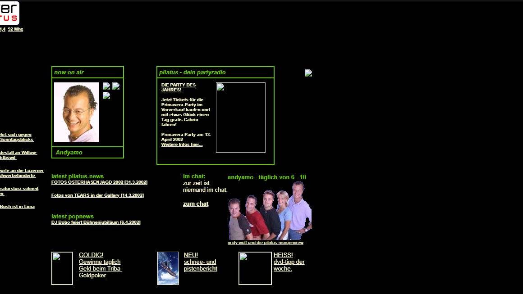Screen dimensions: 523x294
Task: Click the HEISS dvd-tipp image placeholder
Action: (x=255, y=268)
